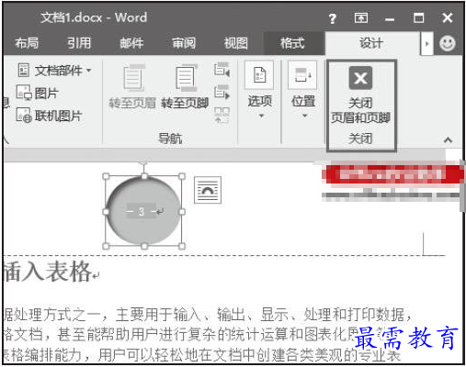Click the 转至页脚 button
Viewport: 466px width, 367px height.
coord(185,86)
